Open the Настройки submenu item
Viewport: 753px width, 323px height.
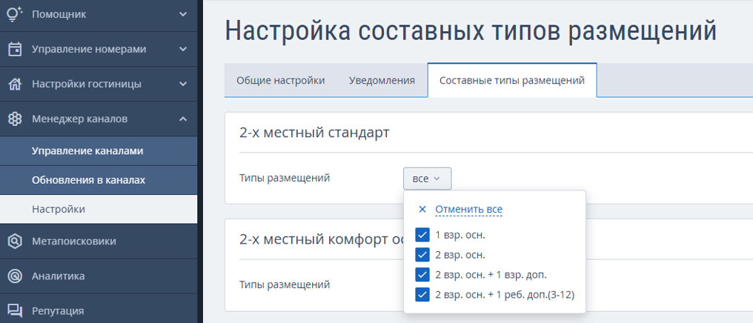(x=99, y=209)
